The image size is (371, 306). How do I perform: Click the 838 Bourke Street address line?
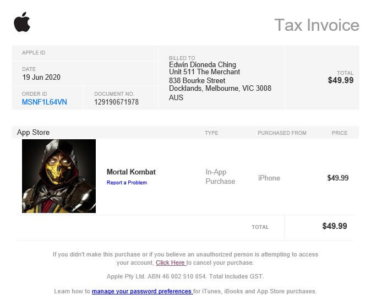(197, 80)
